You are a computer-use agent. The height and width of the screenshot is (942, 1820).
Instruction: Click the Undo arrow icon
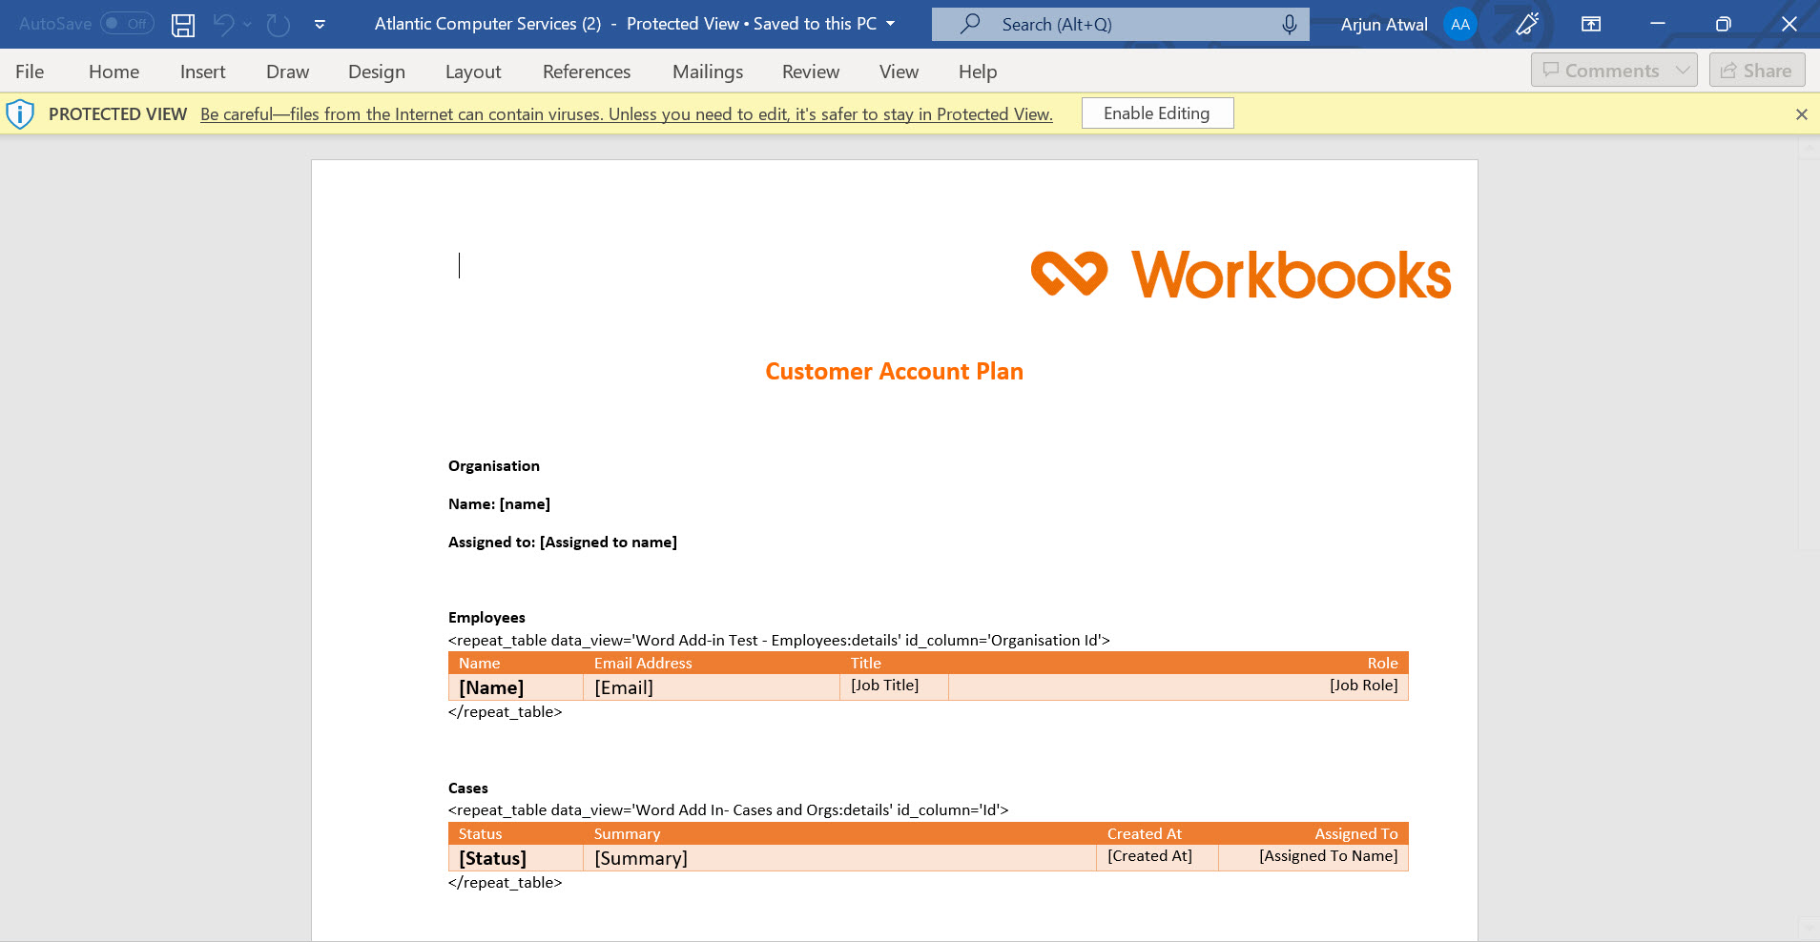(x=223, y=25)
